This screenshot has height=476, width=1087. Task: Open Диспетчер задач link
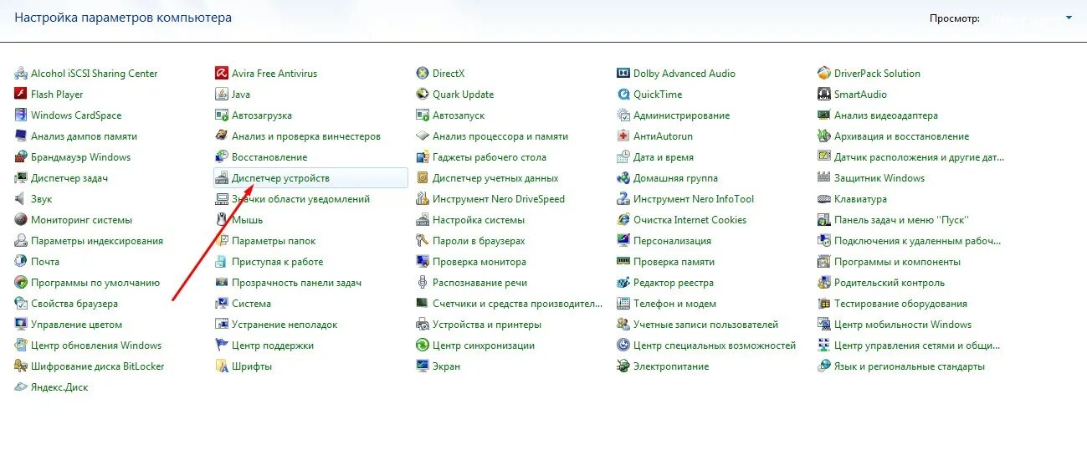coord(69,178)
